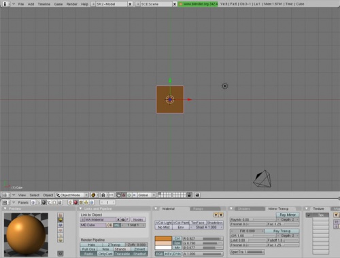340x258 pixels.
Task: Click the lamp object in the viewport
Action: click(224, 86)
